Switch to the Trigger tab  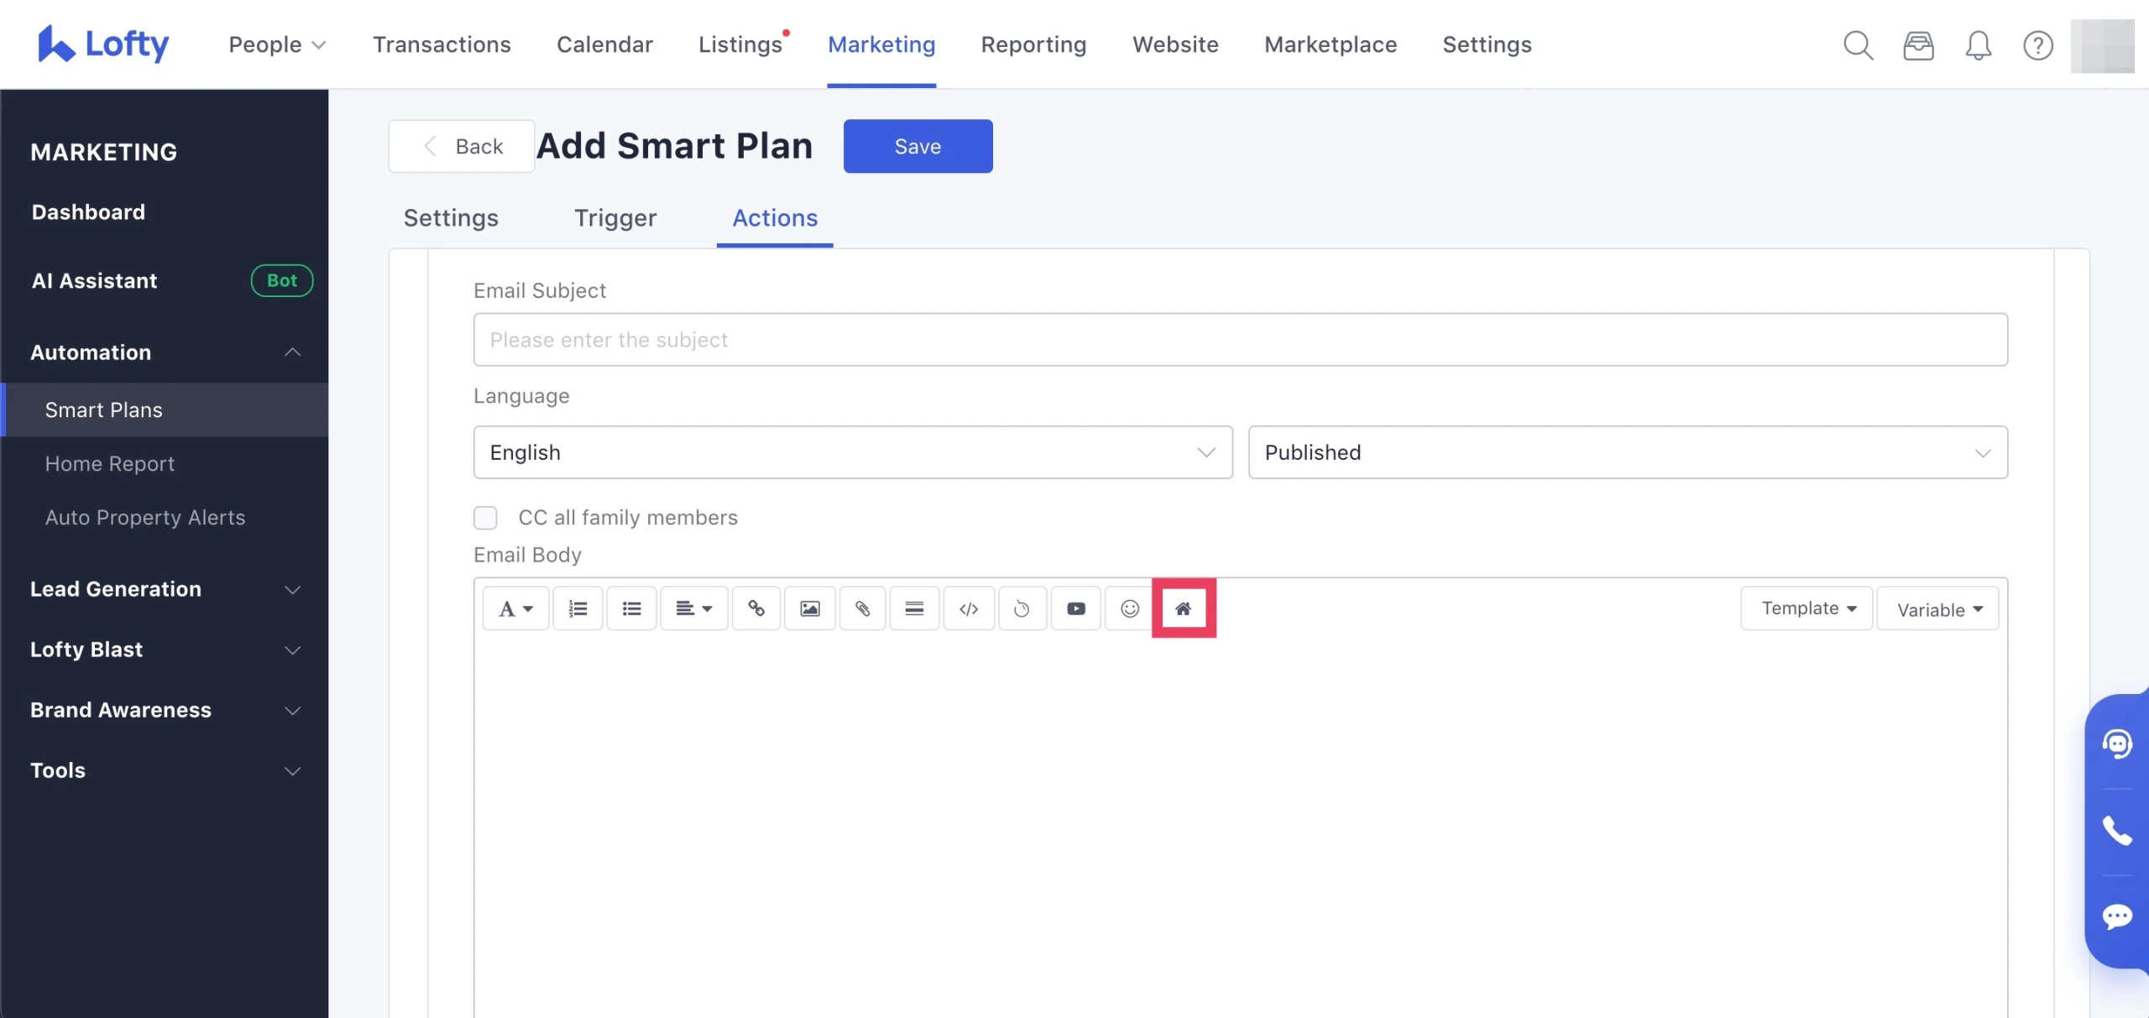[x=614, y=218]
